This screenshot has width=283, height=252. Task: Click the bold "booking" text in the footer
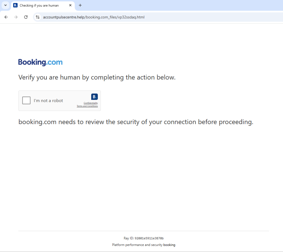[169, 245]
